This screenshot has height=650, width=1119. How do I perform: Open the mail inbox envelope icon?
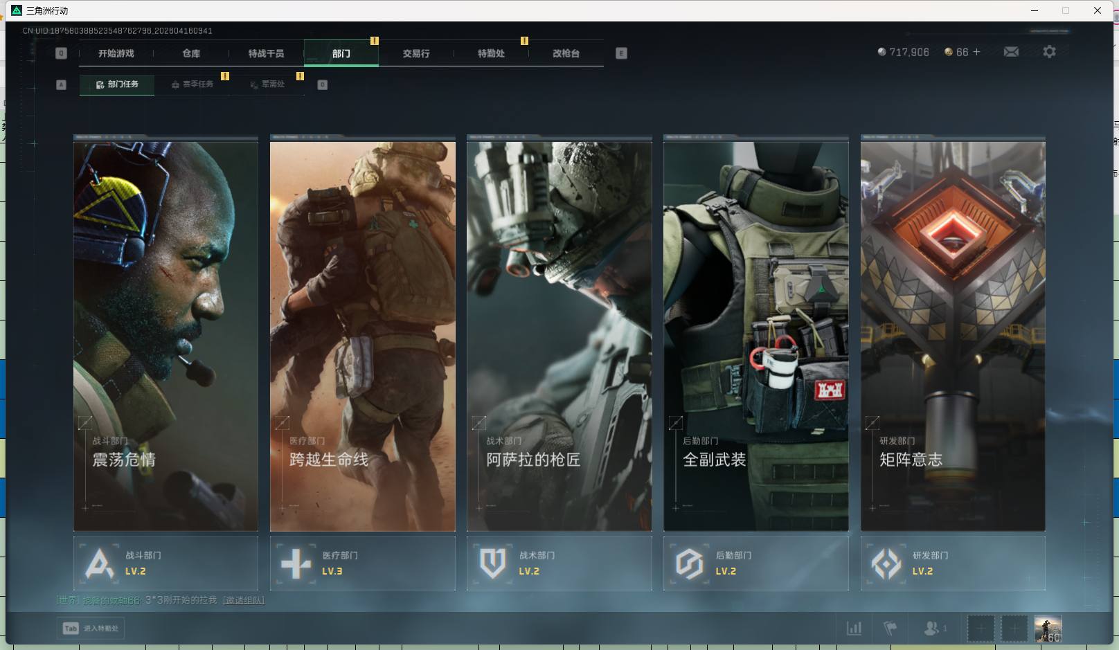point(1011,52)
